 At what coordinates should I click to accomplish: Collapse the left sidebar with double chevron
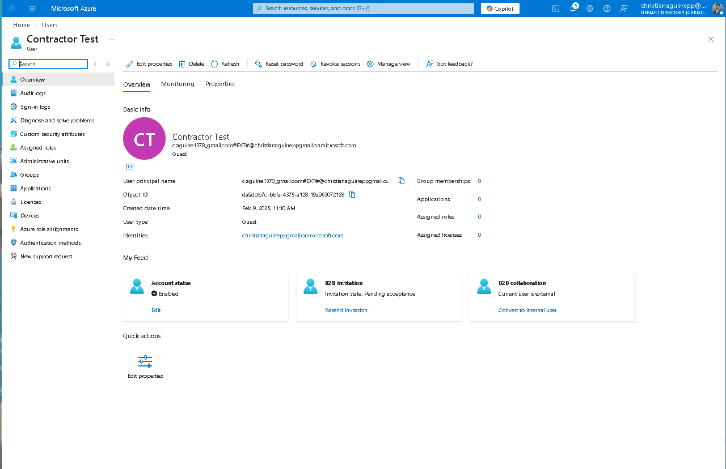pyautogui.click(x=108, y=64)
